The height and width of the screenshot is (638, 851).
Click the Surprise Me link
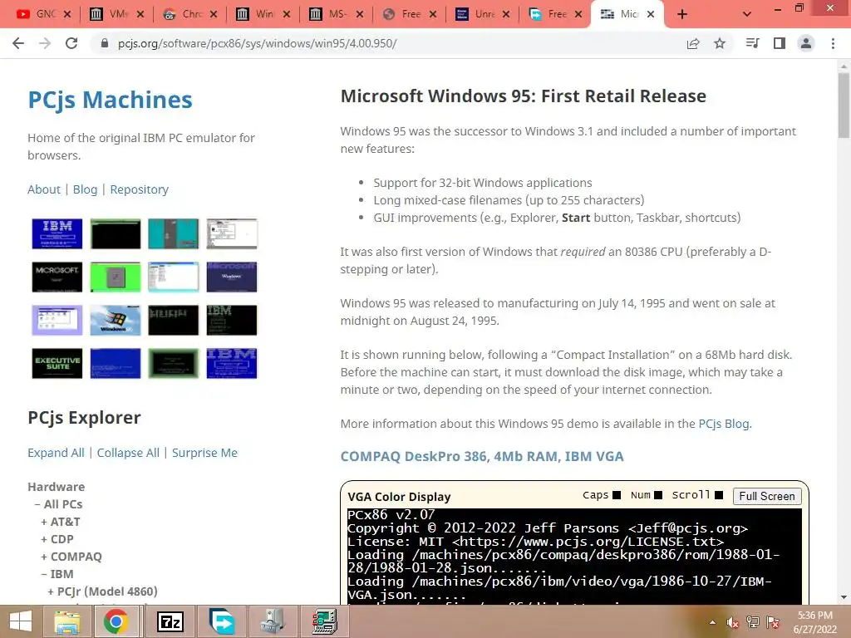pos(204,453)
